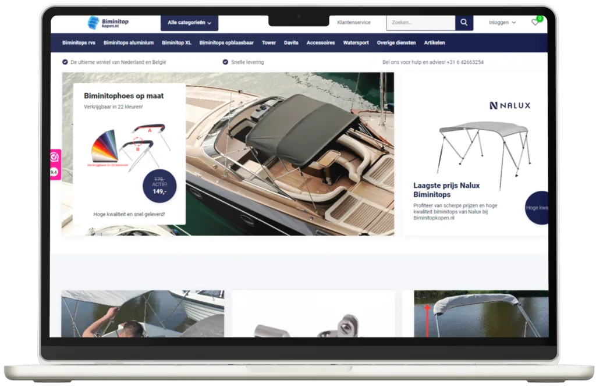Open the wishlist heart icon

[535, 23]
